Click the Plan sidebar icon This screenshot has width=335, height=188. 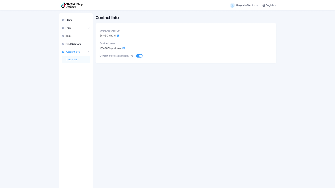coord(63,28)
